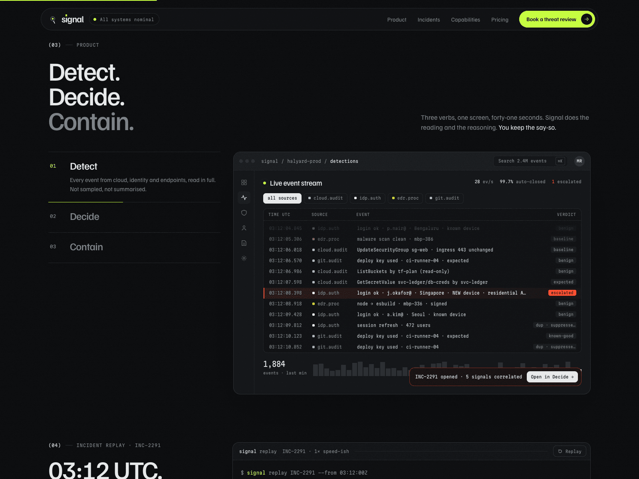Filter stream by git.audit chip
Viewport: 639px width, 479px height.
445,198
